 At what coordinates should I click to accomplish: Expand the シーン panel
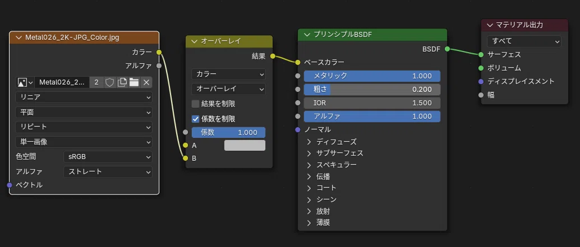pos(309,200)
